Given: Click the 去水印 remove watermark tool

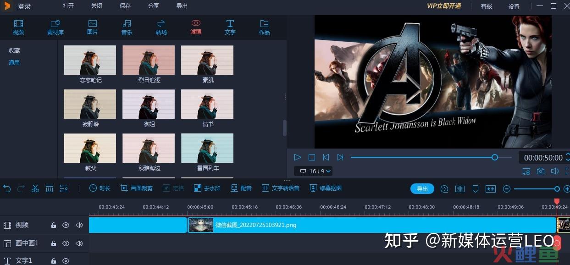Looking at the screenshot, I should (207, 188).
